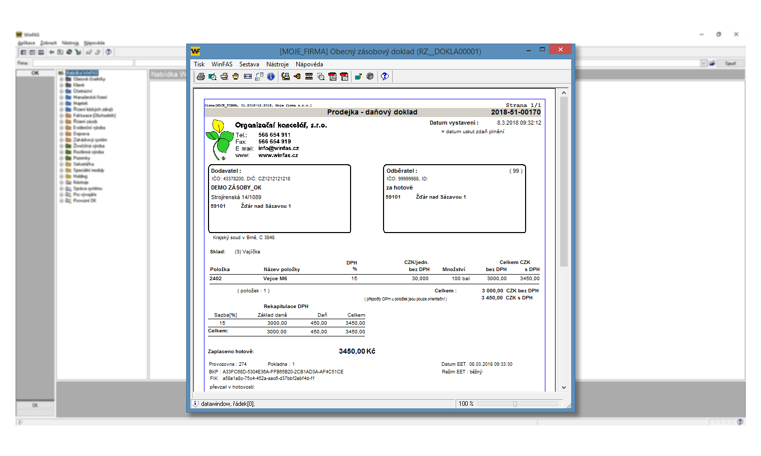Click the gray globe icon
This screenshot has height=456, width=761.
[x=370, y=77]
